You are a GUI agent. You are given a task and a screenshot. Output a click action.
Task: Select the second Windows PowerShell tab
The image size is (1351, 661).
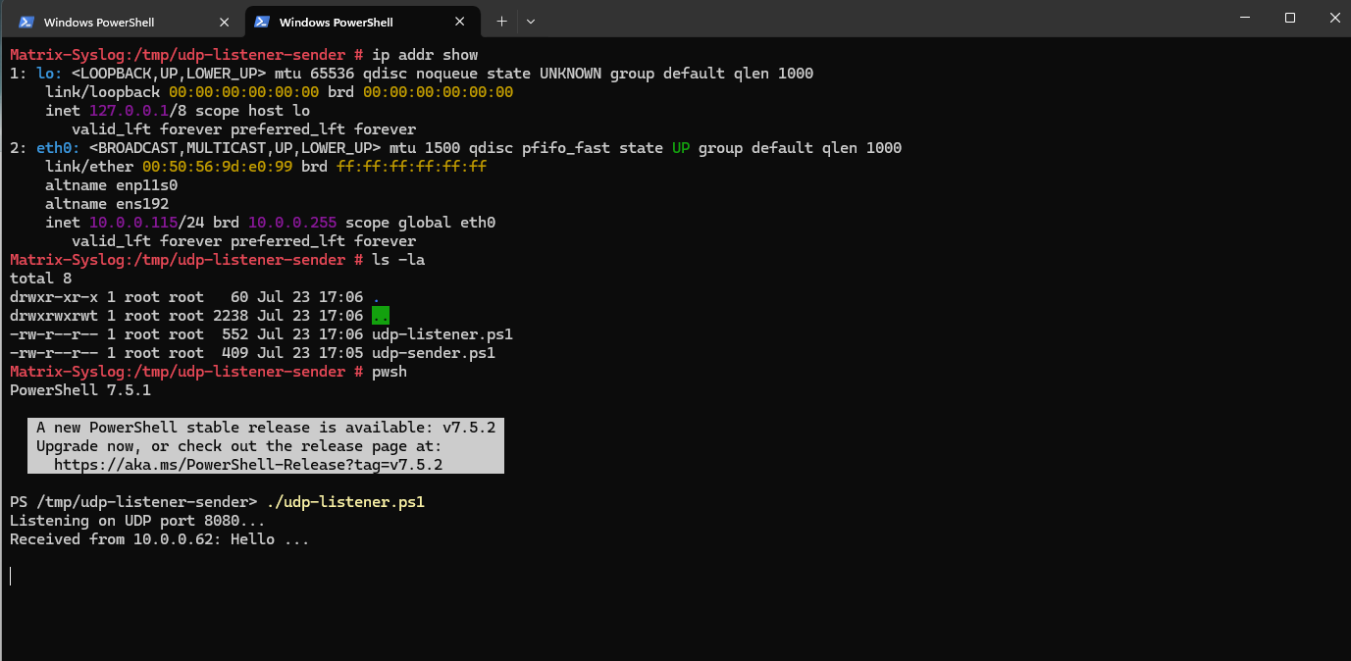(x=361, y=21)
